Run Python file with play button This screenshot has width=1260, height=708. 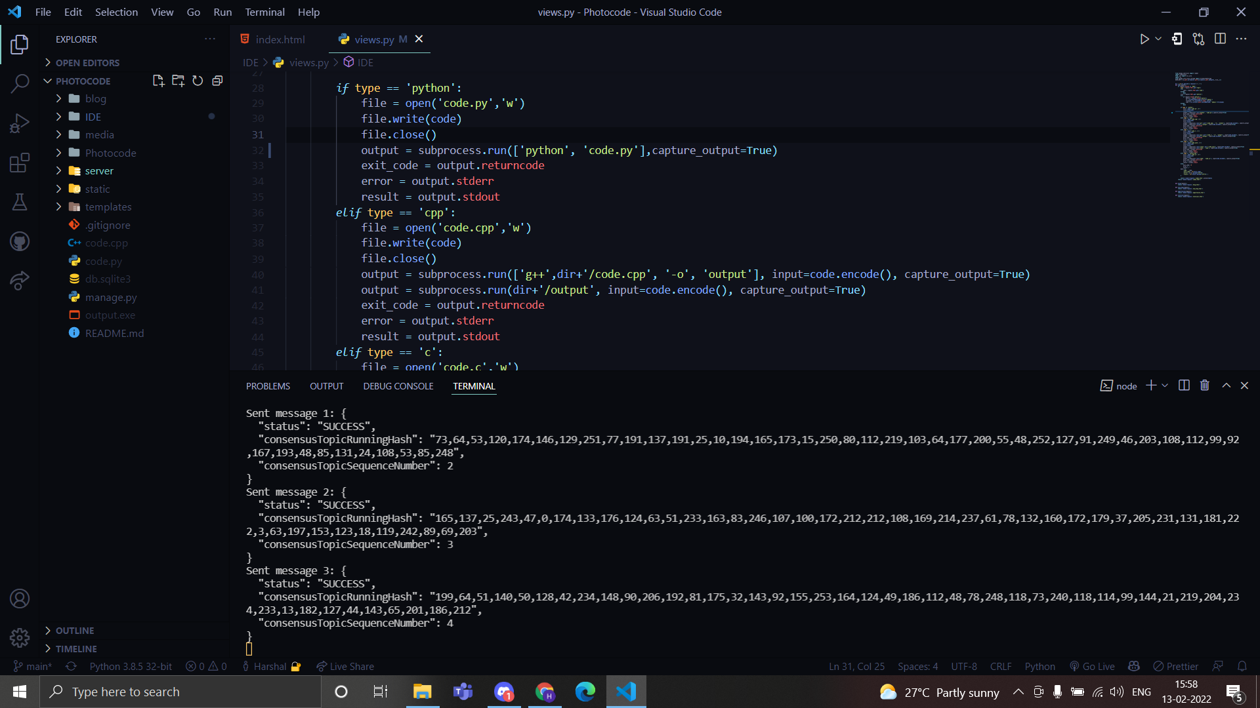click(x=1144, y=39)
